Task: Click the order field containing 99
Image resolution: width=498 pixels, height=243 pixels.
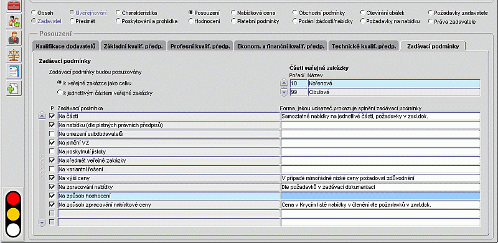Action: click(x=298, y=92)
